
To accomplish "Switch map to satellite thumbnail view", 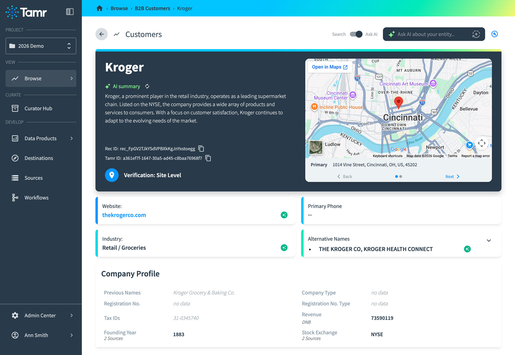I will point(315,147).
